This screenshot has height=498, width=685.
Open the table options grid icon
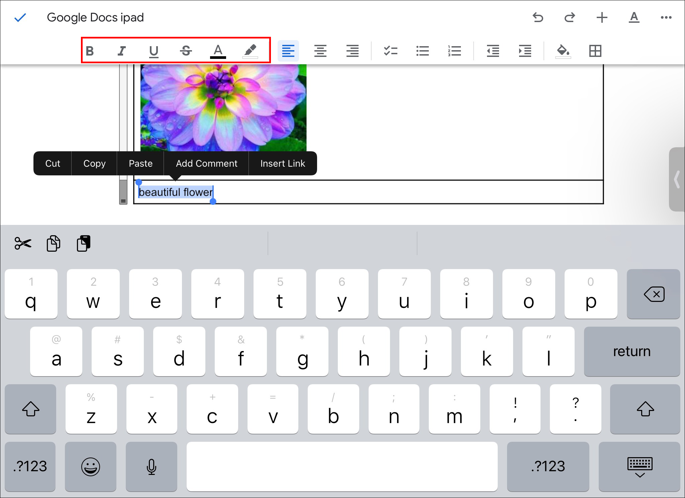tap(595, 51)
